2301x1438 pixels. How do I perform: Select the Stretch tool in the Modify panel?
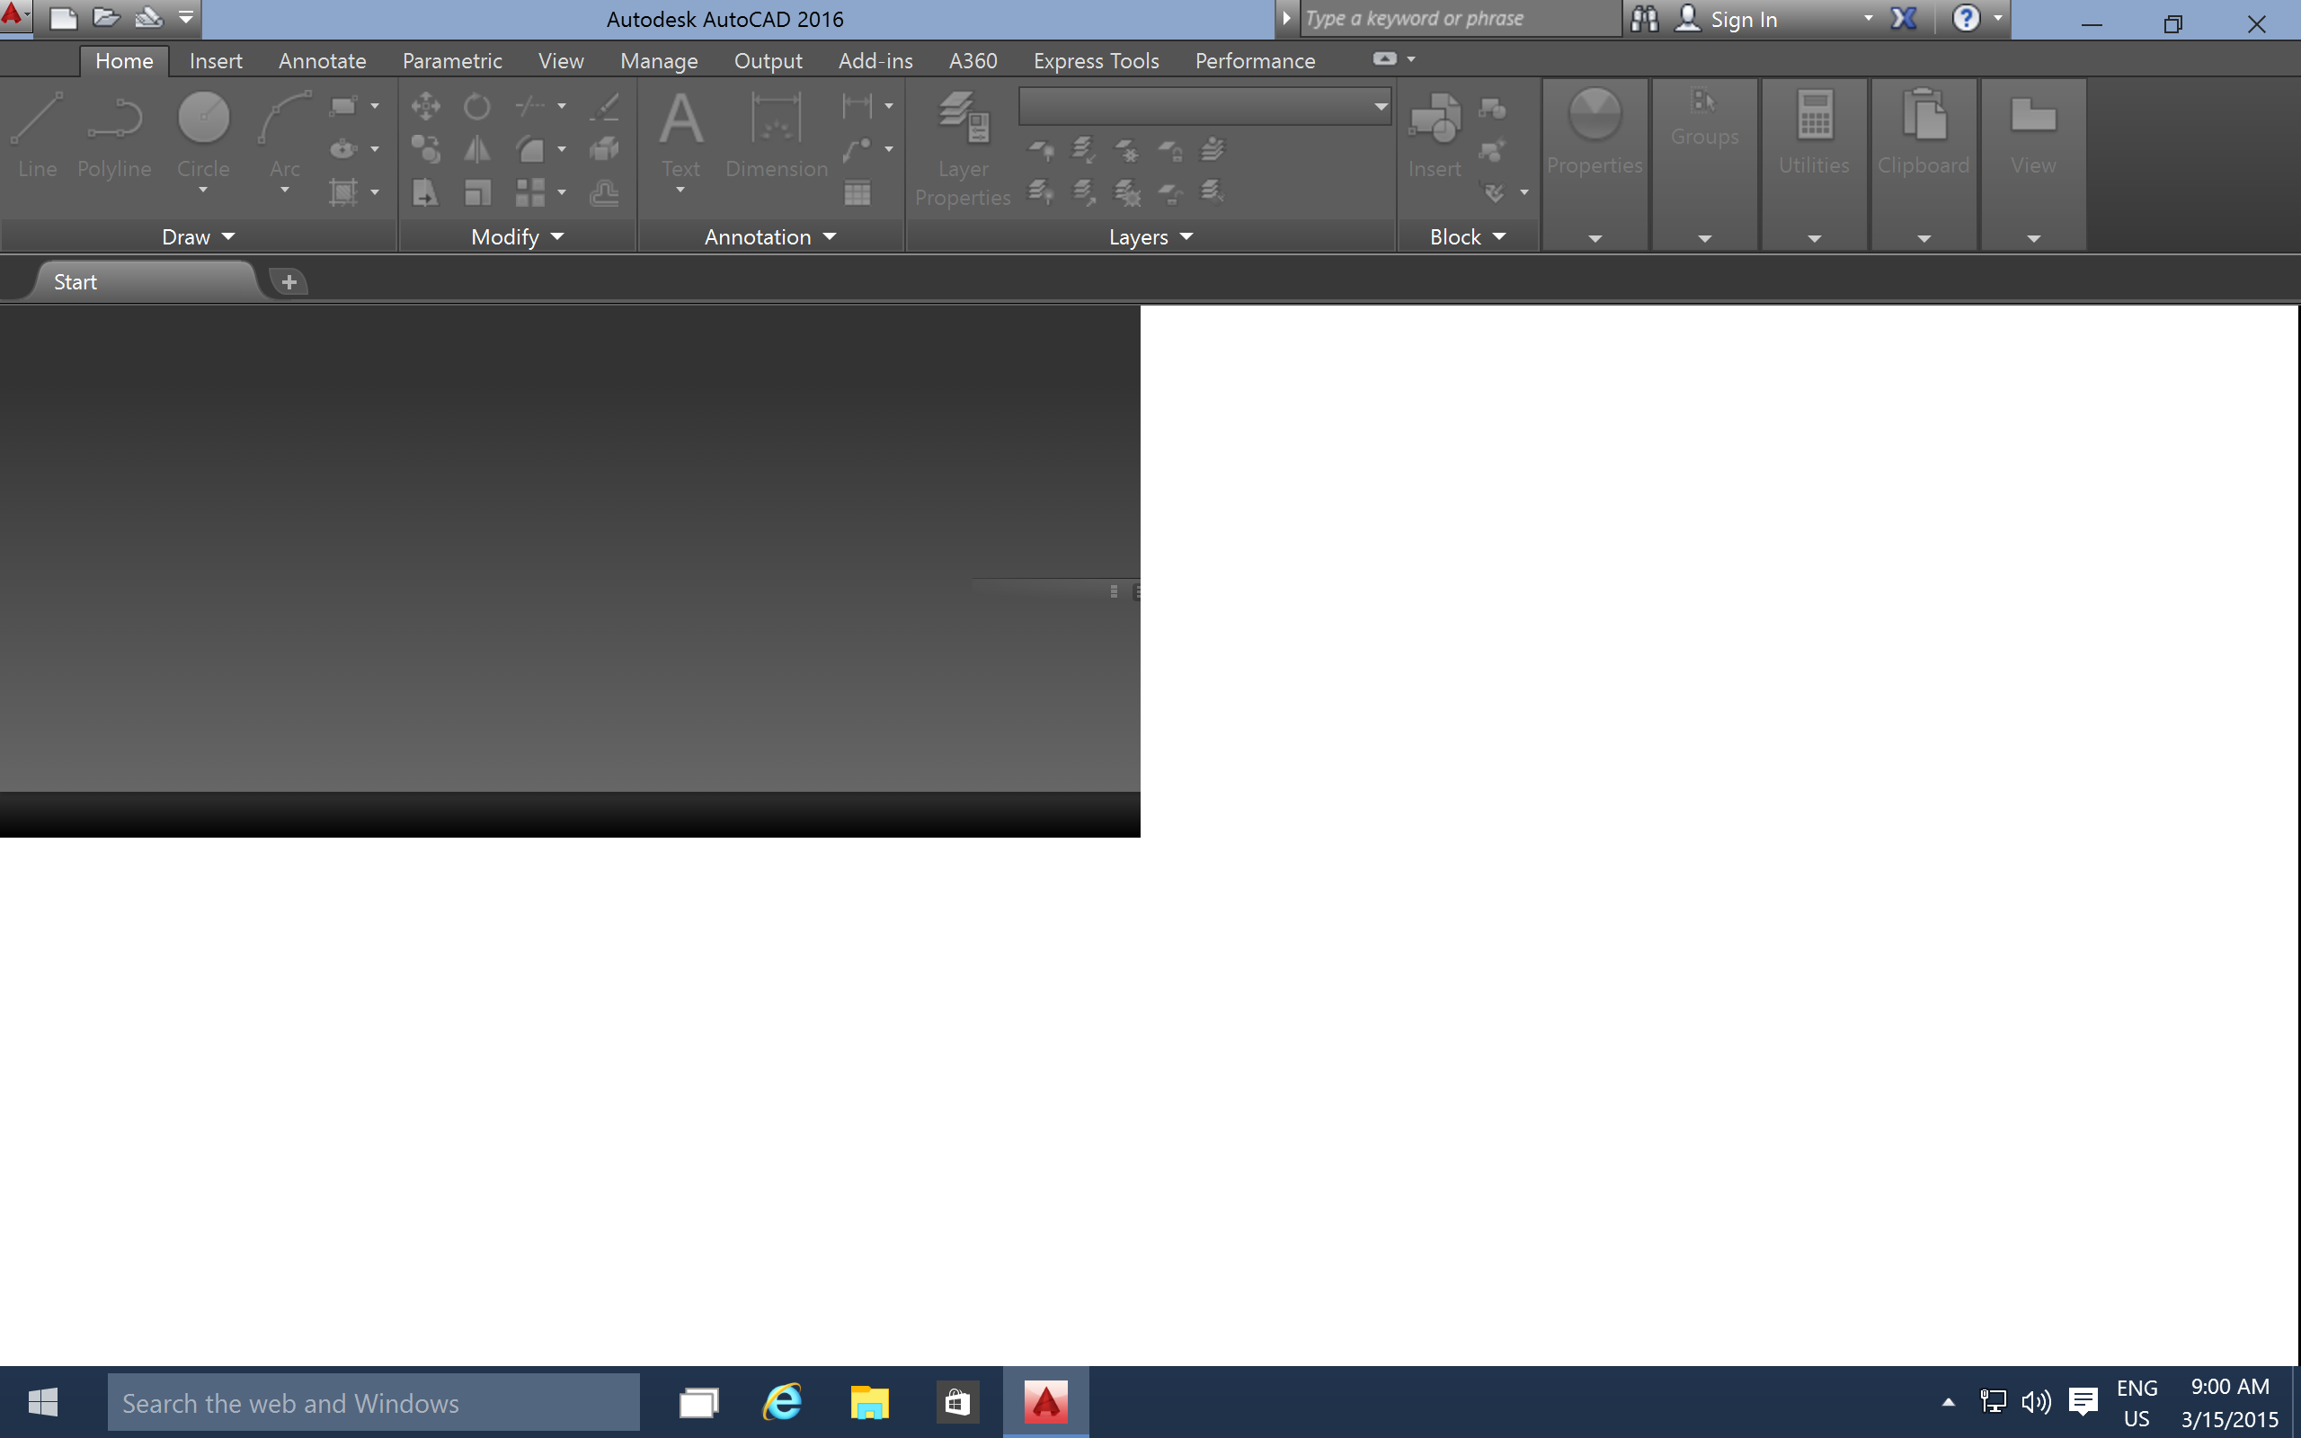coord(425,193)
